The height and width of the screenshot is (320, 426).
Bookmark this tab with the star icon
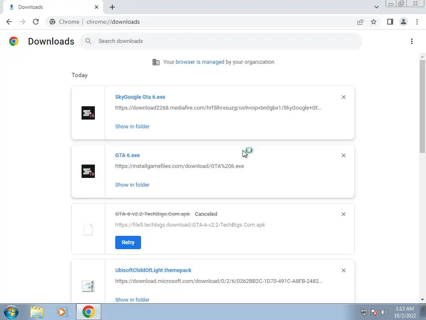click(374, 22)
